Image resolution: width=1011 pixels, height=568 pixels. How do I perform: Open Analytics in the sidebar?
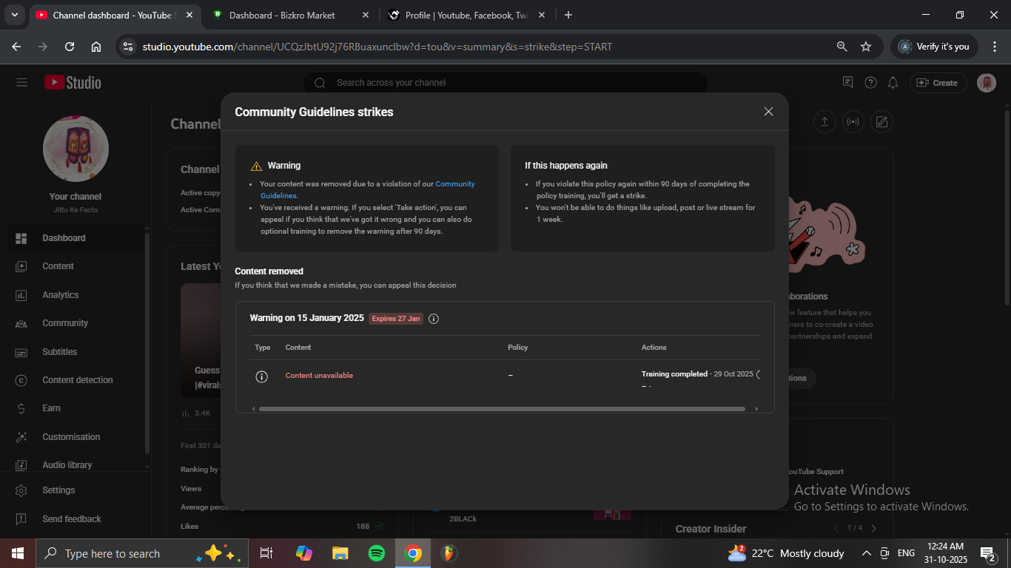(60, 295)
